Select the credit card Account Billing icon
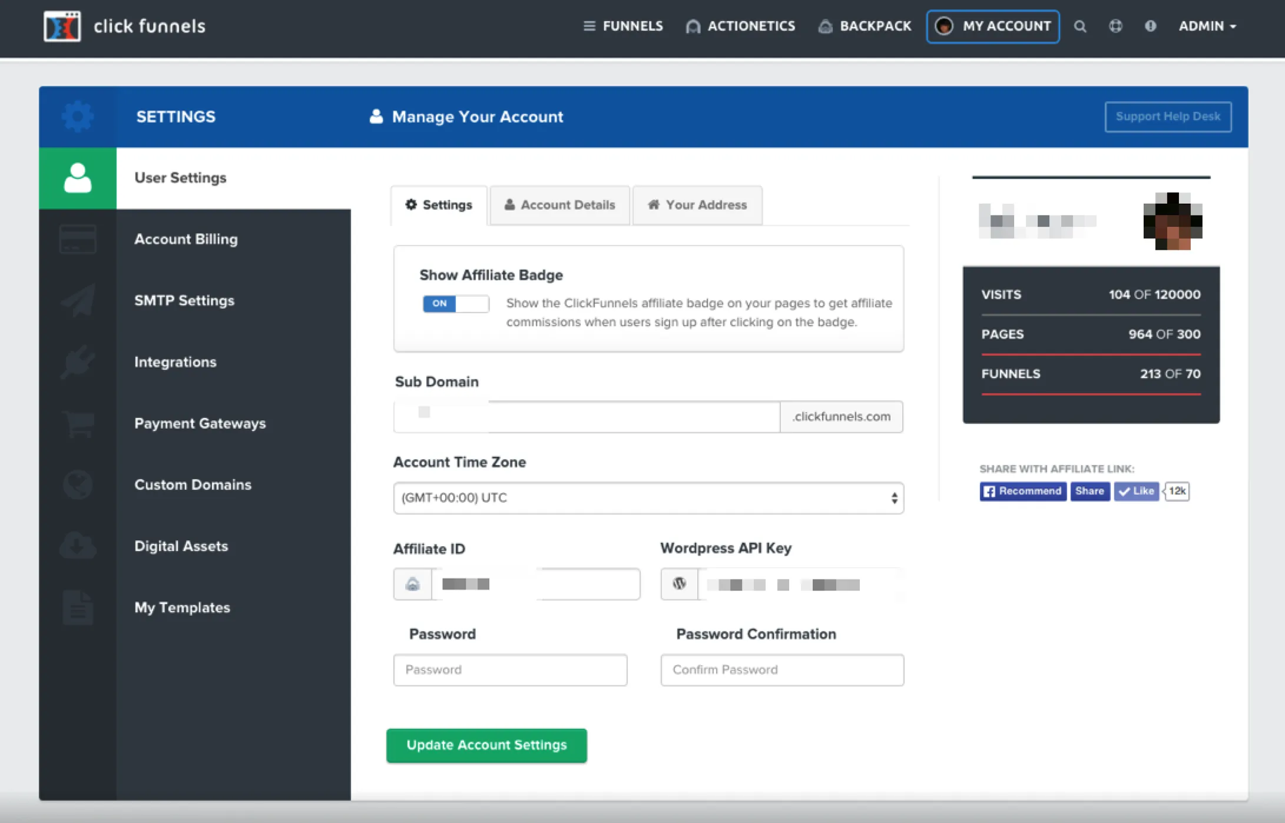Viewport: 1285px width, 823px height. click(78, 239)
